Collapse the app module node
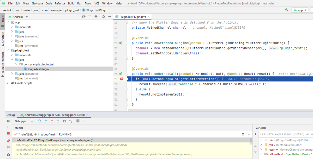 [x=8, y=22]
